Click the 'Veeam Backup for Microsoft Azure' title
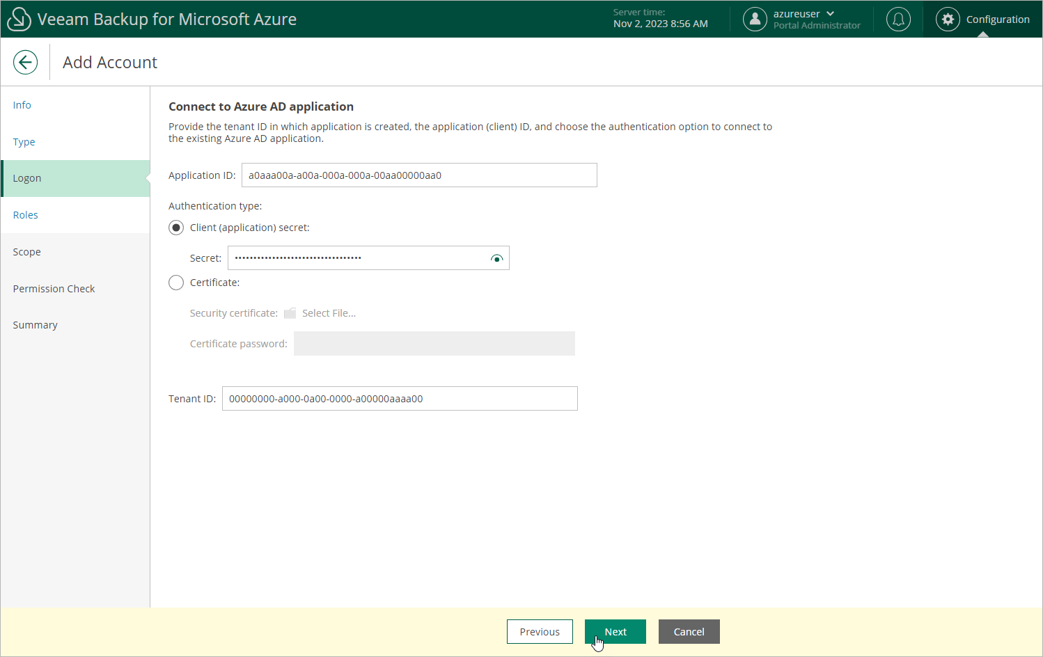The height and width of the screenshot is (657, 1043). pyautogui.click(x=167, y=19)
